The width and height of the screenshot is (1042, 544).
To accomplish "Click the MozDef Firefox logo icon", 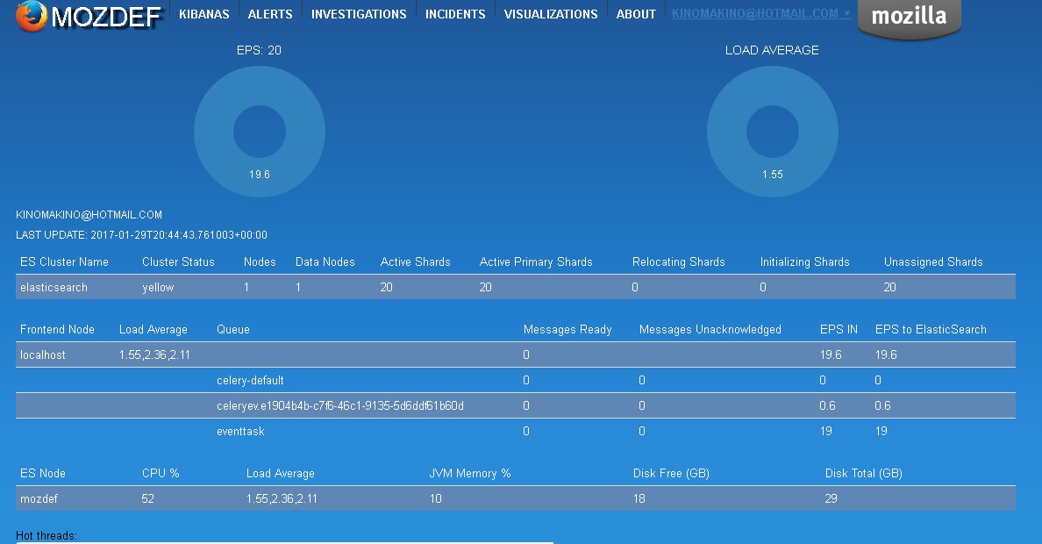I will pos(32,16).
